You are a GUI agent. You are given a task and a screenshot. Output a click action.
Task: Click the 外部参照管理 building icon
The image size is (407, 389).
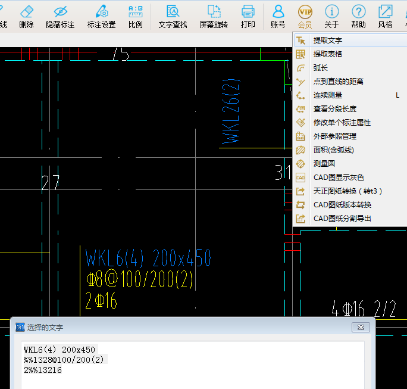point(300,136)
